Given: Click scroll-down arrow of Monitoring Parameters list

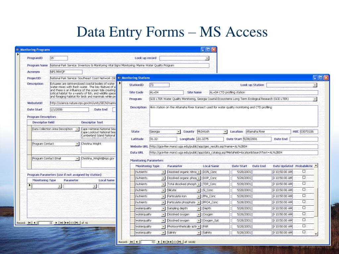Looking at the screenshot, I should coord(316,234).
